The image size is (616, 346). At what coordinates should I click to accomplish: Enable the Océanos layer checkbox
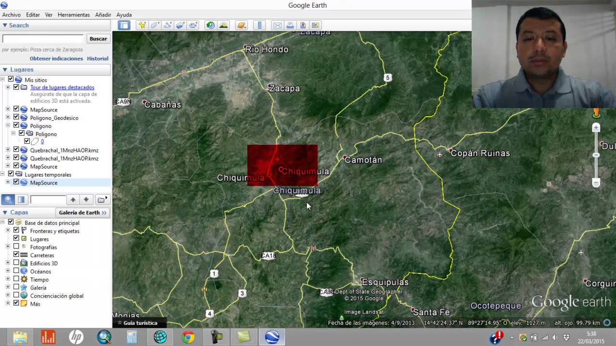(x=16, y=272)
